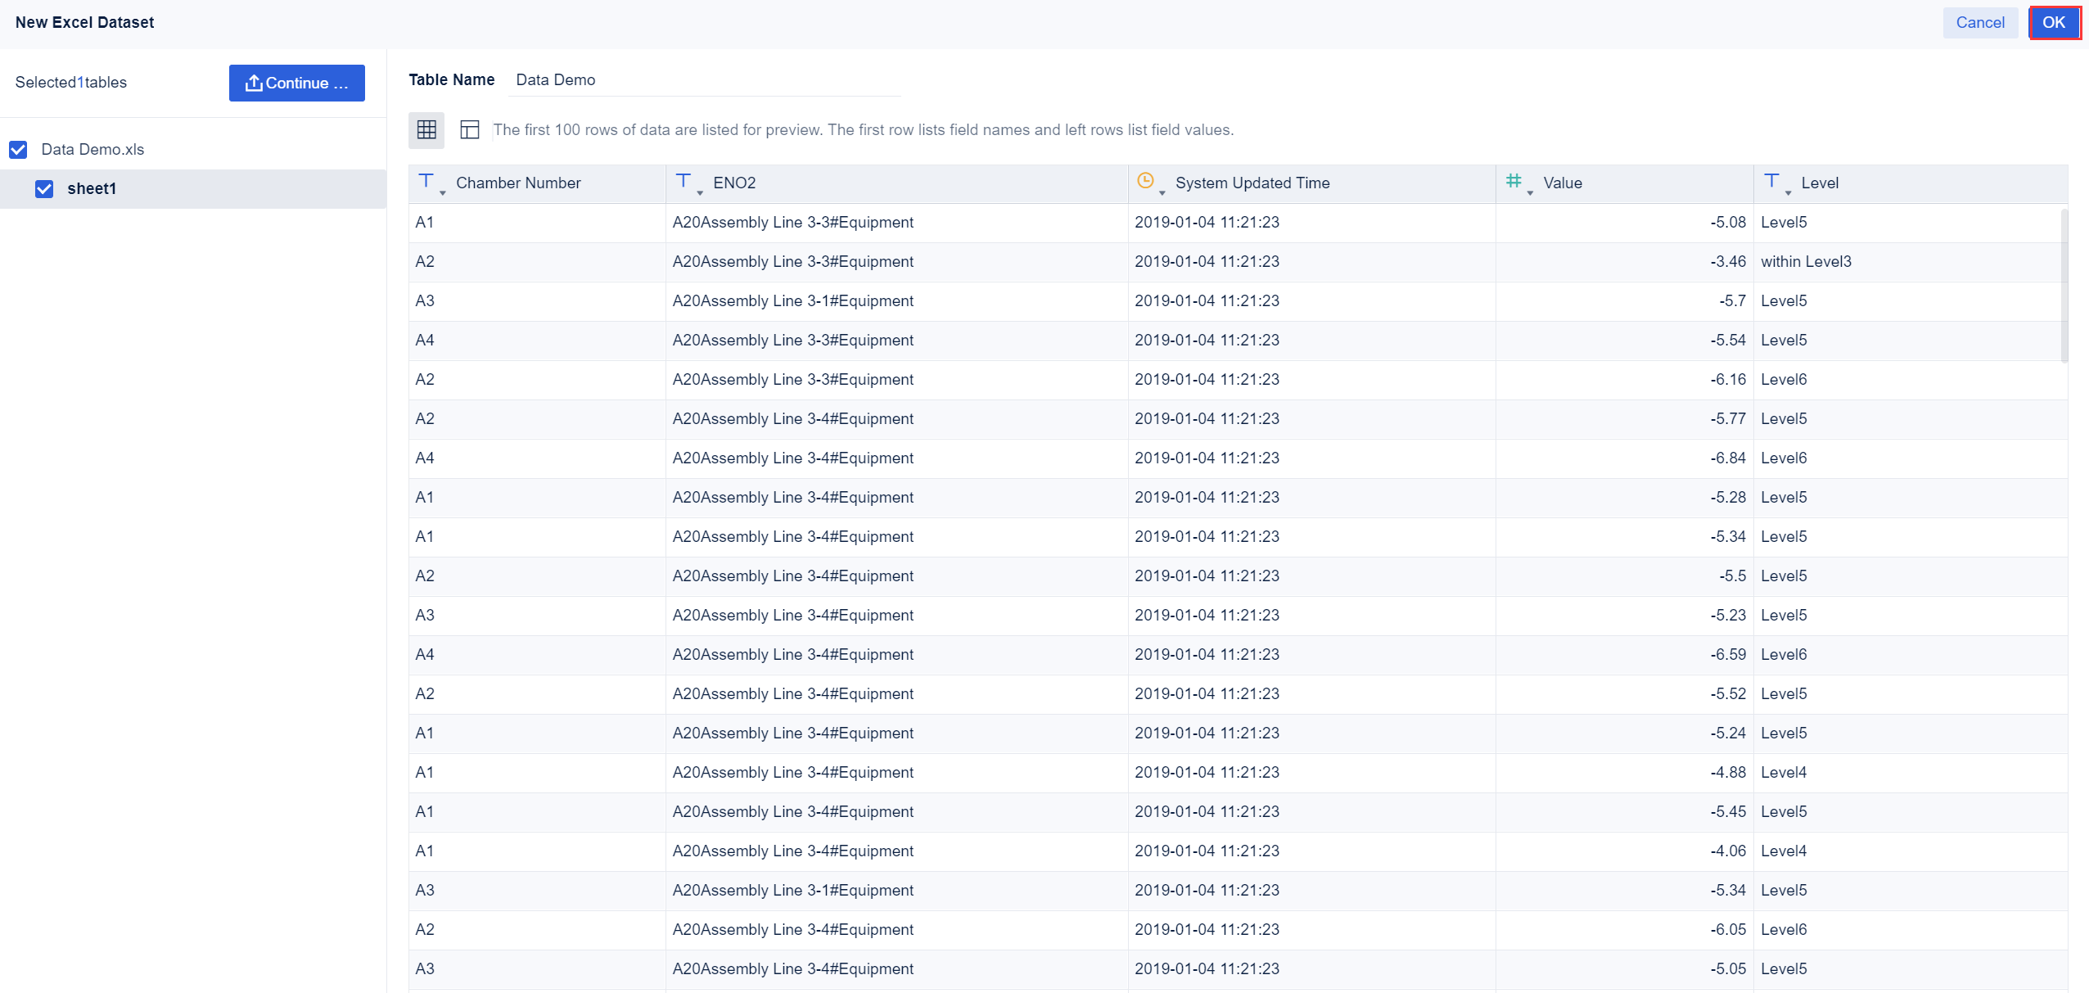Uncheck the Data Demo.xls checkbox

tap(18, 150)
